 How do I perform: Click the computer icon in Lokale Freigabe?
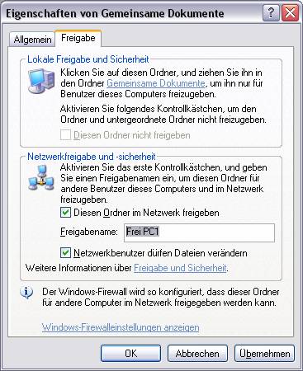[41, 81]
